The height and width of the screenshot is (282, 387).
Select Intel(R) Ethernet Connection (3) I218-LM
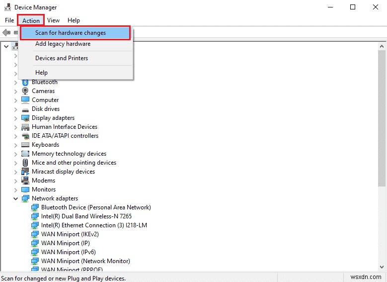[94, 225]
